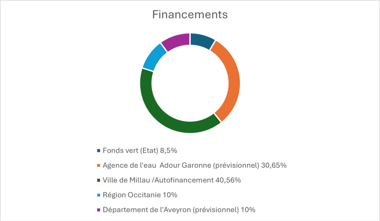Click the 8,5% value in the legend

pos(169,150)
